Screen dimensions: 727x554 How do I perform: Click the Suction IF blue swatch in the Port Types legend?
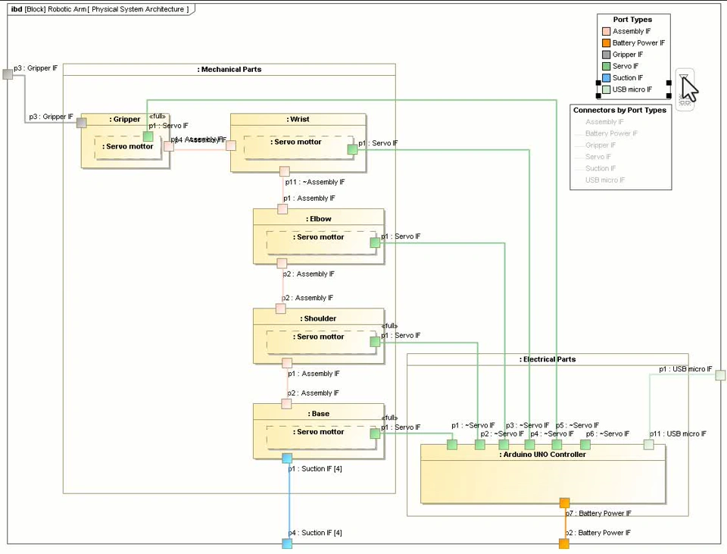(x=606, y=77)
